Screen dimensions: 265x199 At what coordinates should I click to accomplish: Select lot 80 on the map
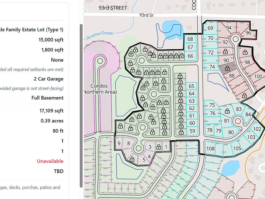click(231, 132)
